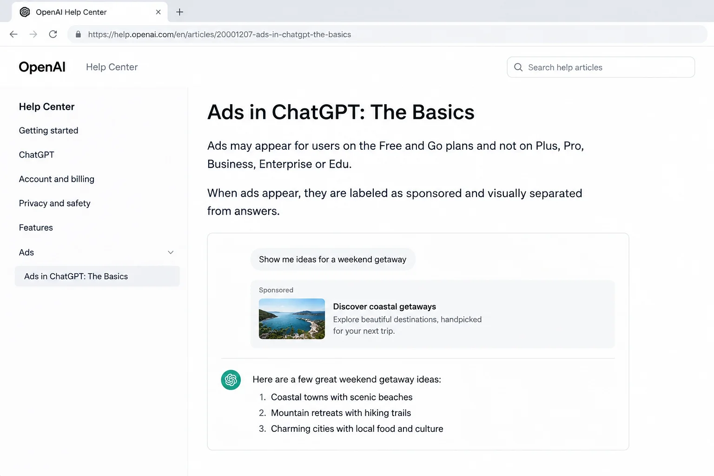Click the OpenAI favicon in the tab

click(25, 12)
